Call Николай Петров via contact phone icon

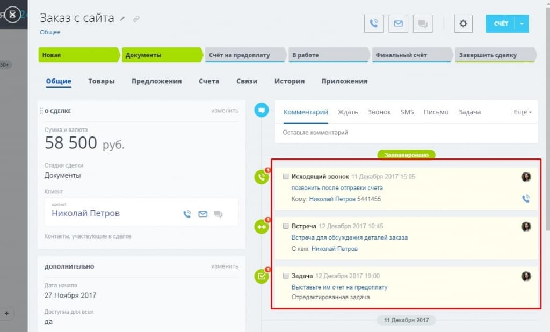click(187, 214)
